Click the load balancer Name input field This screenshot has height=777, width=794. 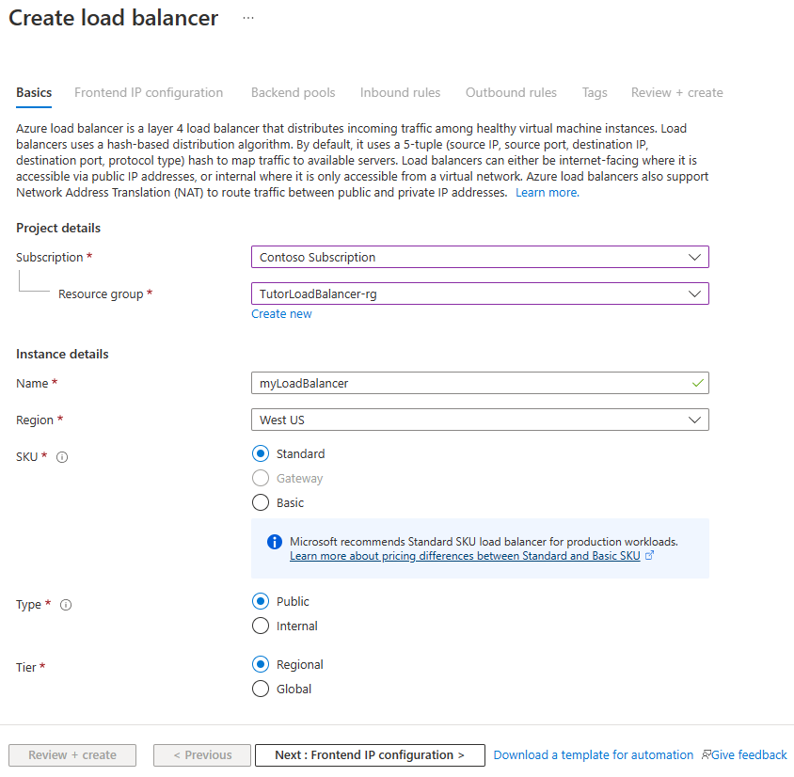click(470, 383)
